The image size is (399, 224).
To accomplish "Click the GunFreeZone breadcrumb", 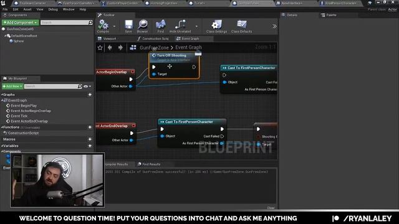I will [154, 47].
